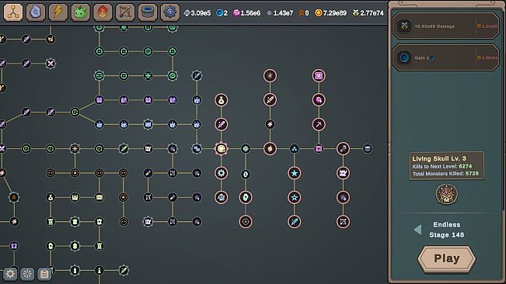Go to the previous stage with arrow
This screenshot has height=284, width=506.
[x=417, y=230]
